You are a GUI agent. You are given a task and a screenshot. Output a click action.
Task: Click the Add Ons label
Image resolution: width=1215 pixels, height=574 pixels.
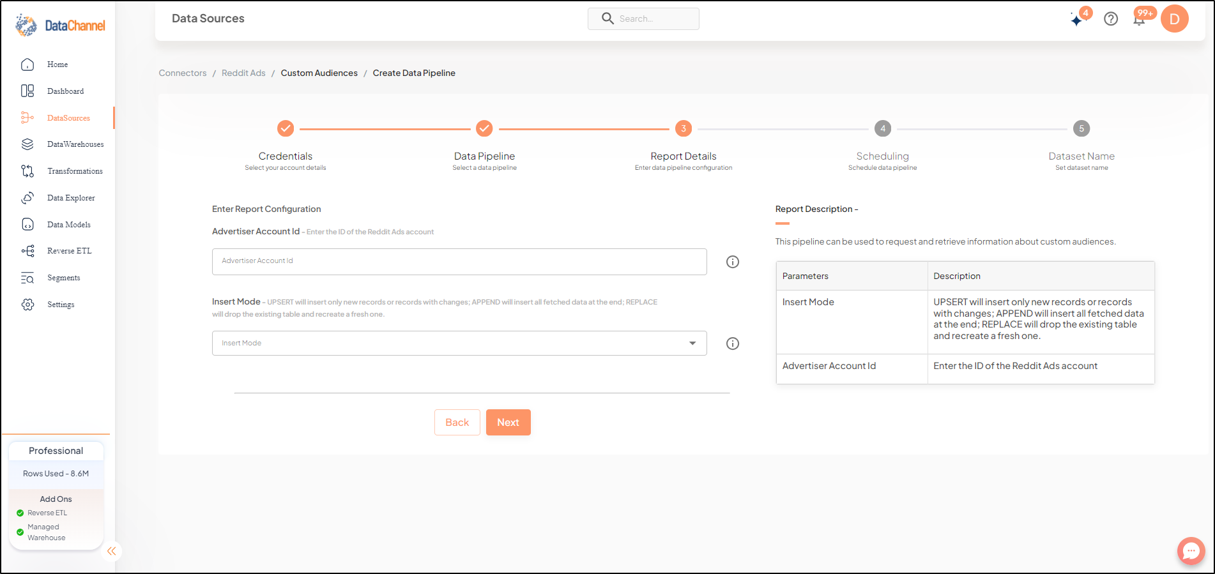(x=56, y=499)
